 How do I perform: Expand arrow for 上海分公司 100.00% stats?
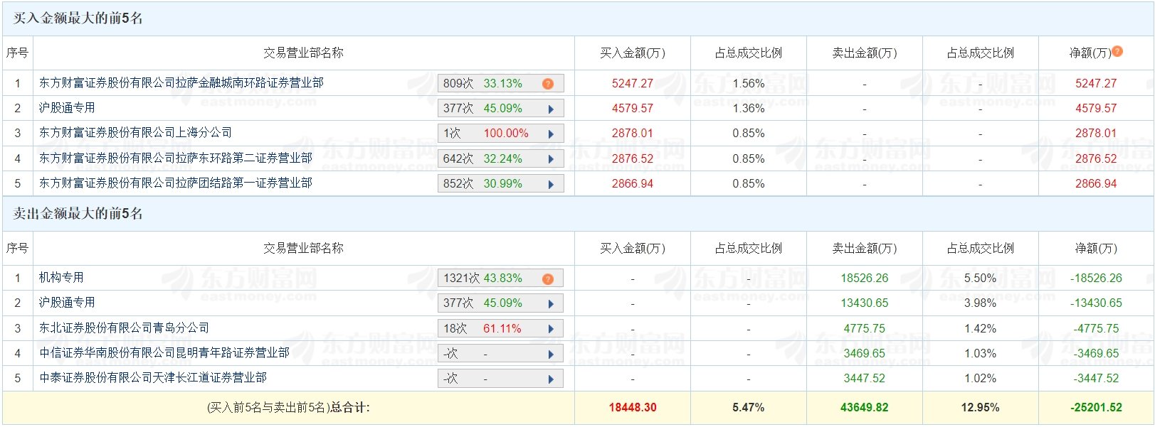pyautogui.click(x=551, y=134)
